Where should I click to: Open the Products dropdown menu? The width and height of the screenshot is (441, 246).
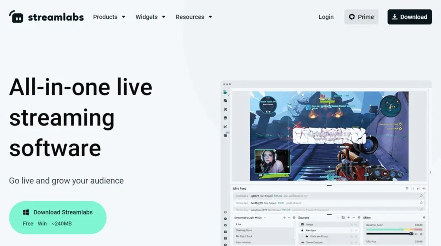coord(109,17)
